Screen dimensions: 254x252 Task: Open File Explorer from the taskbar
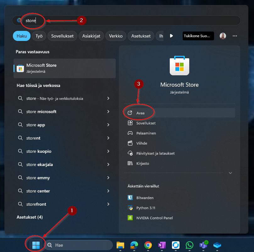(x=120, y=245)
